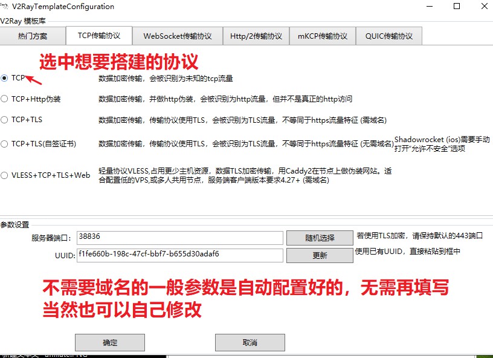This screenshot has height=358, width=493.
Task: Confirm settings with the 确定 button
Action: (x=110, y=342)
